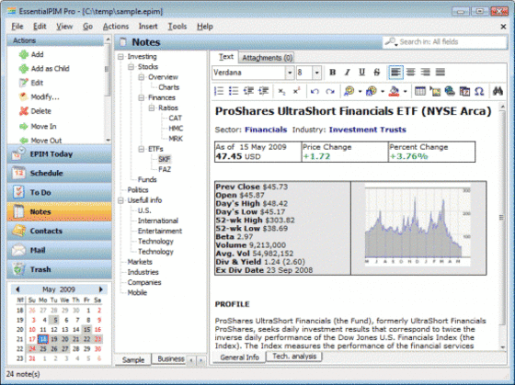Insert a picture into the note
515x385 pixels.
click(435, 91)
